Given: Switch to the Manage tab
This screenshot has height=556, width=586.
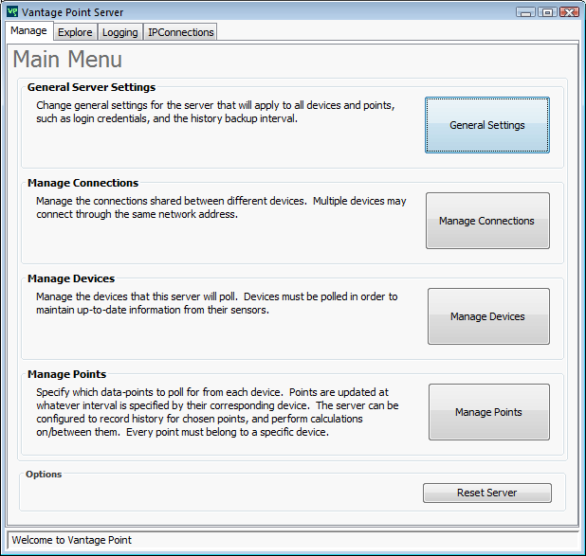Looking at the screenshot, I should 28,30.
